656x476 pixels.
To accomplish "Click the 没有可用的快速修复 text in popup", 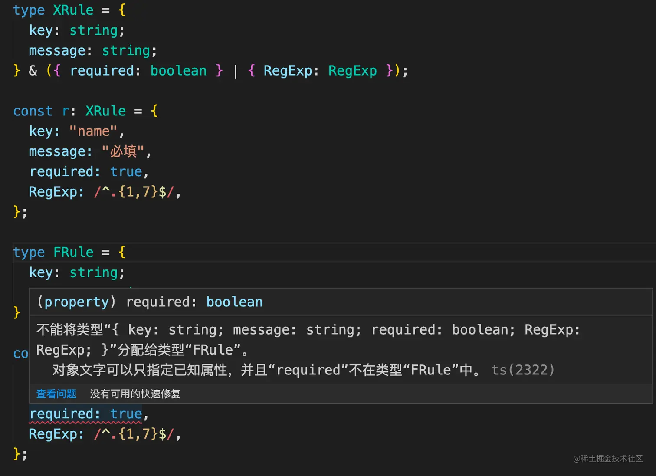I will [x=135, y=394].
